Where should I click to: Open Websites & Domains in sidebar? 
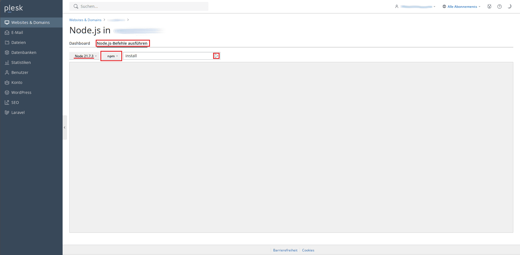click(31, 22)
